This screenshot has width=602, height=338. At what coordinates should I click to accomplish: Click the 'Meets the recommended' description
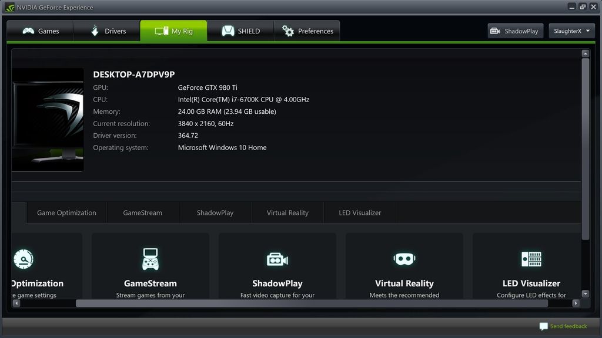tap(404, 295)
